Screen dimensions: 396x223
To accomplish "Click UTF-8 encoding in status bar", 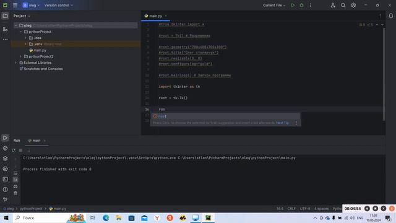I will (305, 209).
